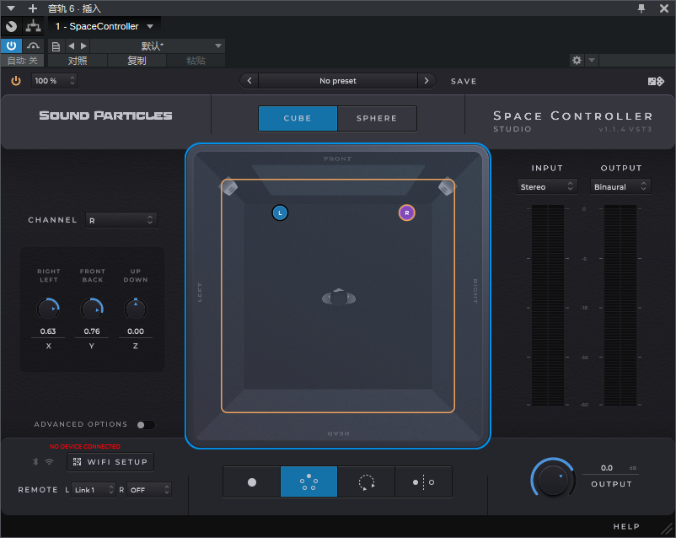Add insert with plus icon
Viewport: 676px width, 538px height.
(x=32, y=8)
